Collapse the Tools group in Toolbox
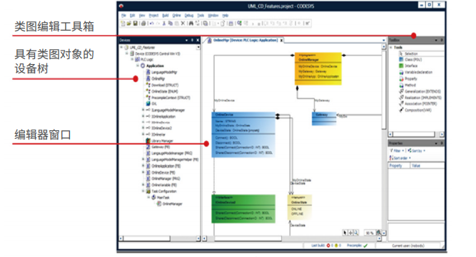This screenshot has height=257, width=476. pos(391,47)
